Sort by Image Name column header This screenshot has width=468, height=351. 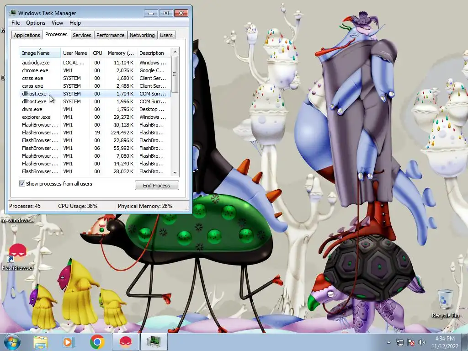tap(40, 53)
